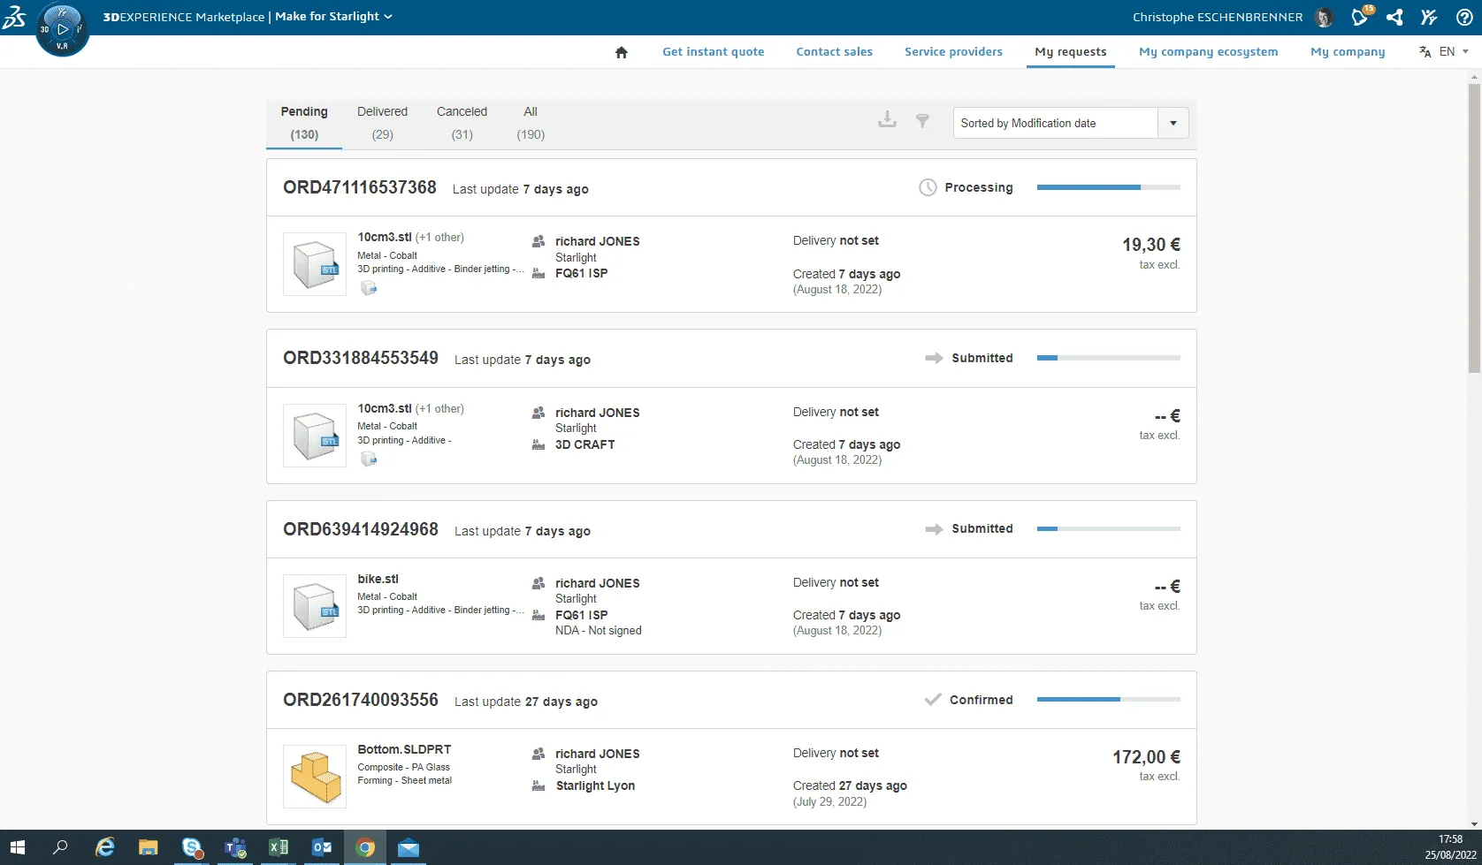
Task: Open the EN language dropdown arrow
Action: point(1466,51)
